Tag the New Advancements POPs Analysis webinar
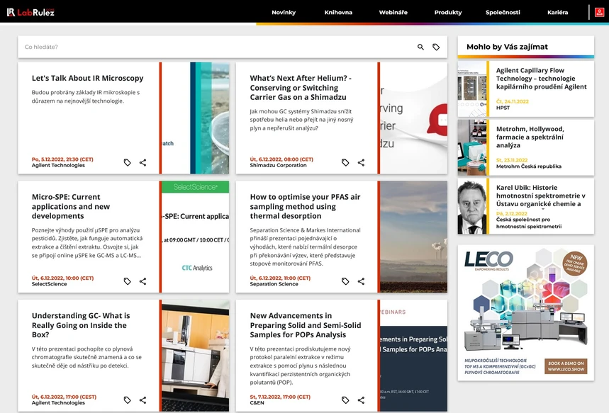 pyautogui.click(x=345, y=398)
